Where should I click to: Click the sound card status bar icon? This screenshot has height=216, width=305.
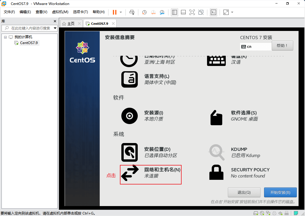[280, 213]
